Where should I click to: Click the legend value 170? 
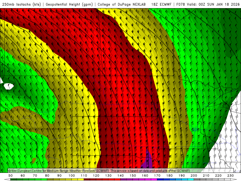coord(157,176)
